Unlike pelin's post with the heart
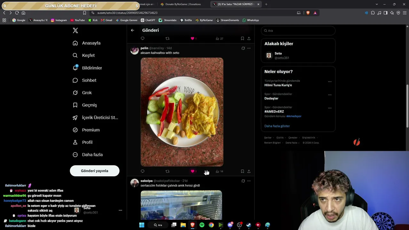Image resolution: width=409 pixels, height=230 pixels. pyautogui.click(x=193, y=171)
